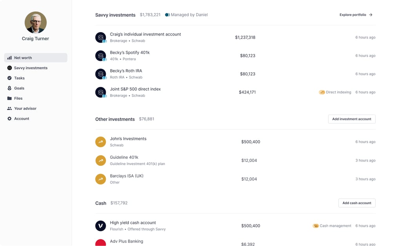Click John's Investments trend arrow icon
This screenshot has width=401, height=246.
pyautogui.click(x=101, y=142)
